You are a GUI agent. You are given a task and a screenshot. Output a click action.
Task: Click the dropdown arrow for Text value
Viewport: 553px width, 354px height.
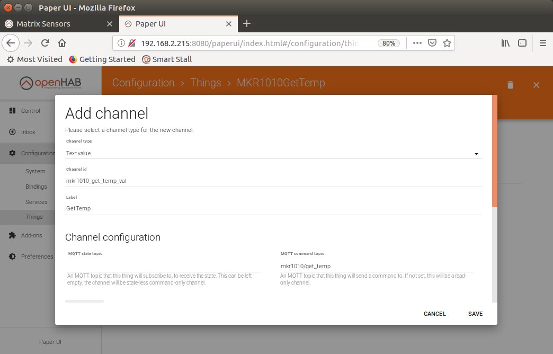[476, 154]
